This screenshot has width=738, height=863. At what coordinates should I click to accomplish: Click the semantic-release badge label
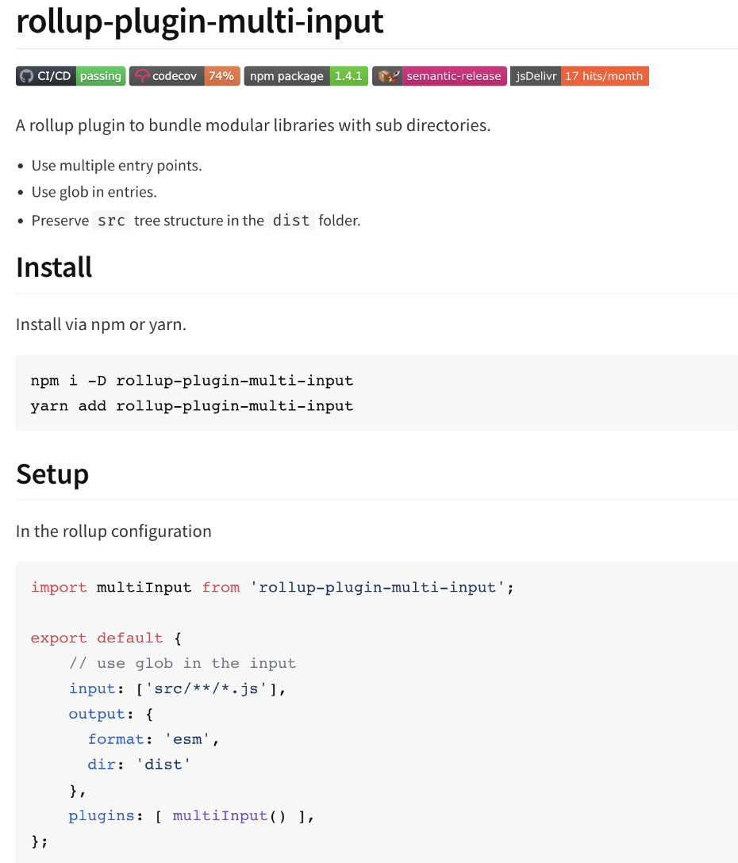pyautogui.click(x=454, y=76)
